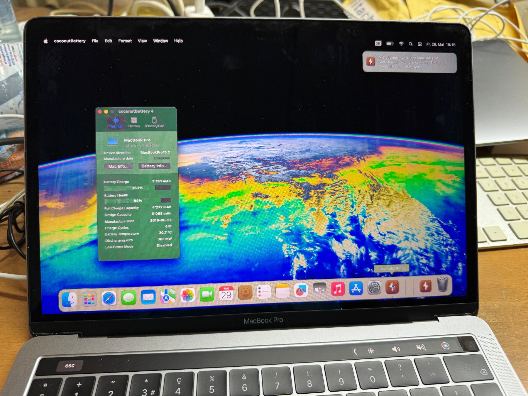The image size is (528, 396).
Task: Open Control Center from the menu bar
Action: coord(420,44)
